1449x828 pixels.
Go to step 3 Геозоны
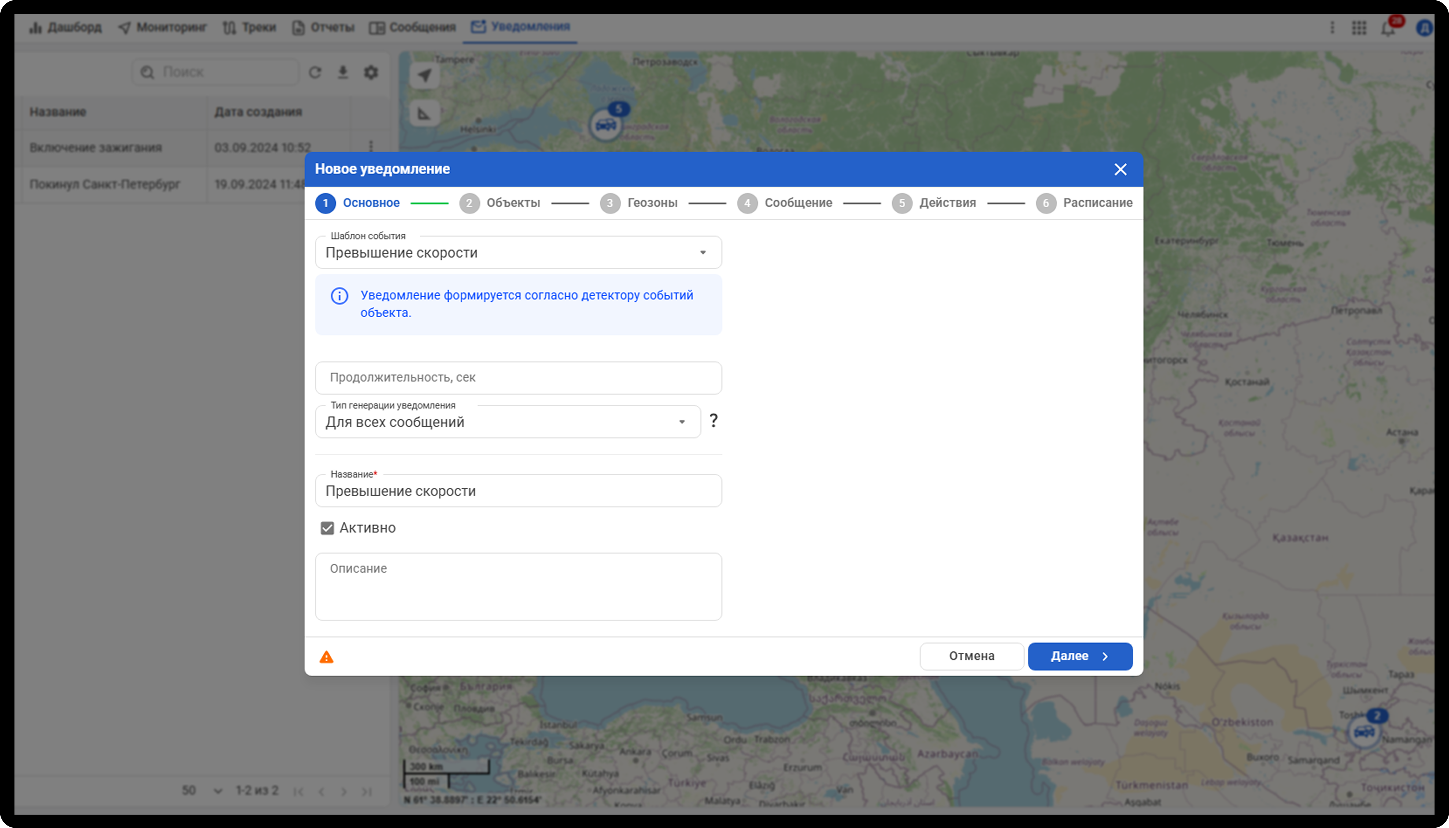(x=639, y=203)
